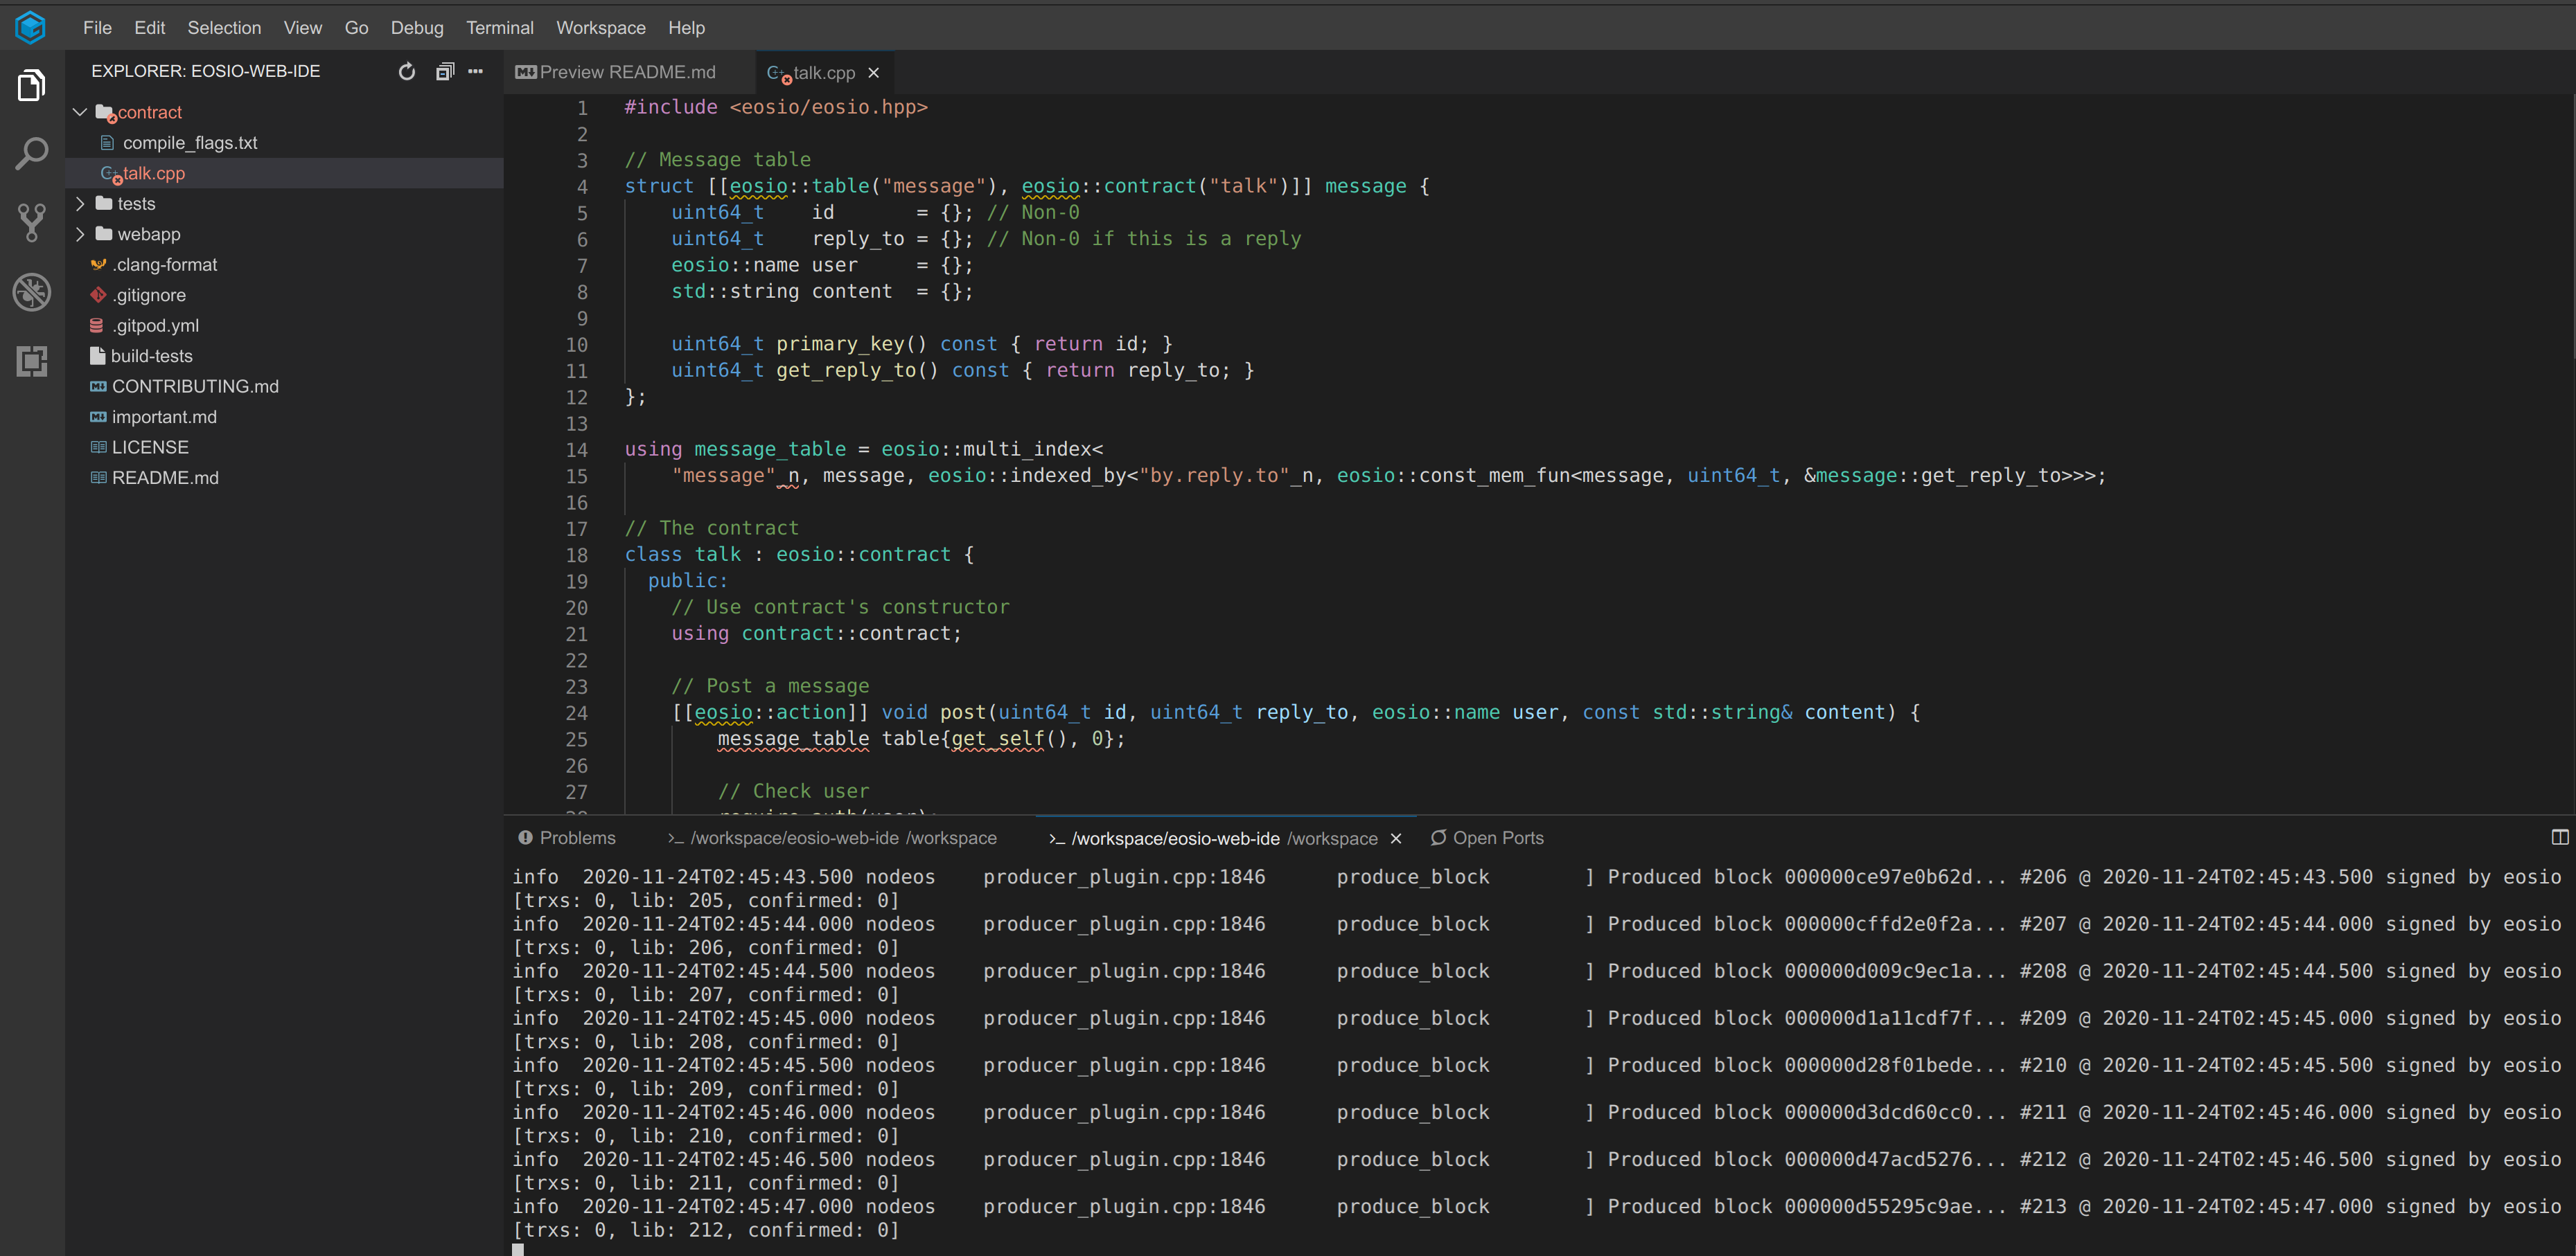Screen dimensions: 2576x1256
Task: Open explorer more actions menu
Action: pyautogui.click(x=476, y=71)
